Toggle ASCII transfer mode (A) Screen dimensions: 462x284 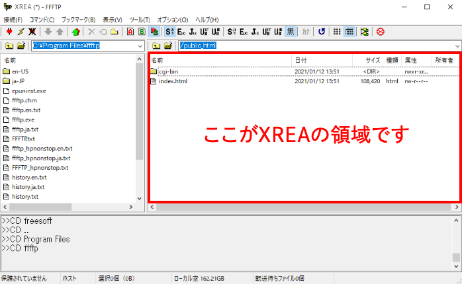[130, 31]
